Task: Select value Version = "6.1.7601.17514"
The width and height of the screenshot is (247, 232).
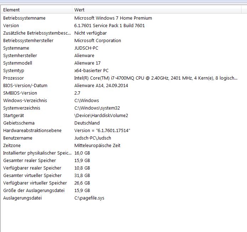Action: [x=102, y=130]
